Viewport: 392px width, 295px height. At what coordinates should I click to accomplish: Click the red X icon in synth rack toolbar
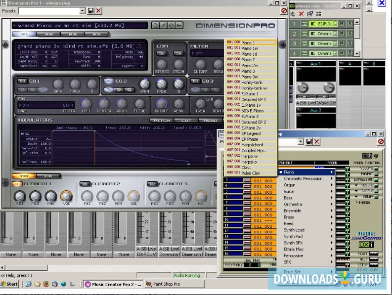[302, 14]
